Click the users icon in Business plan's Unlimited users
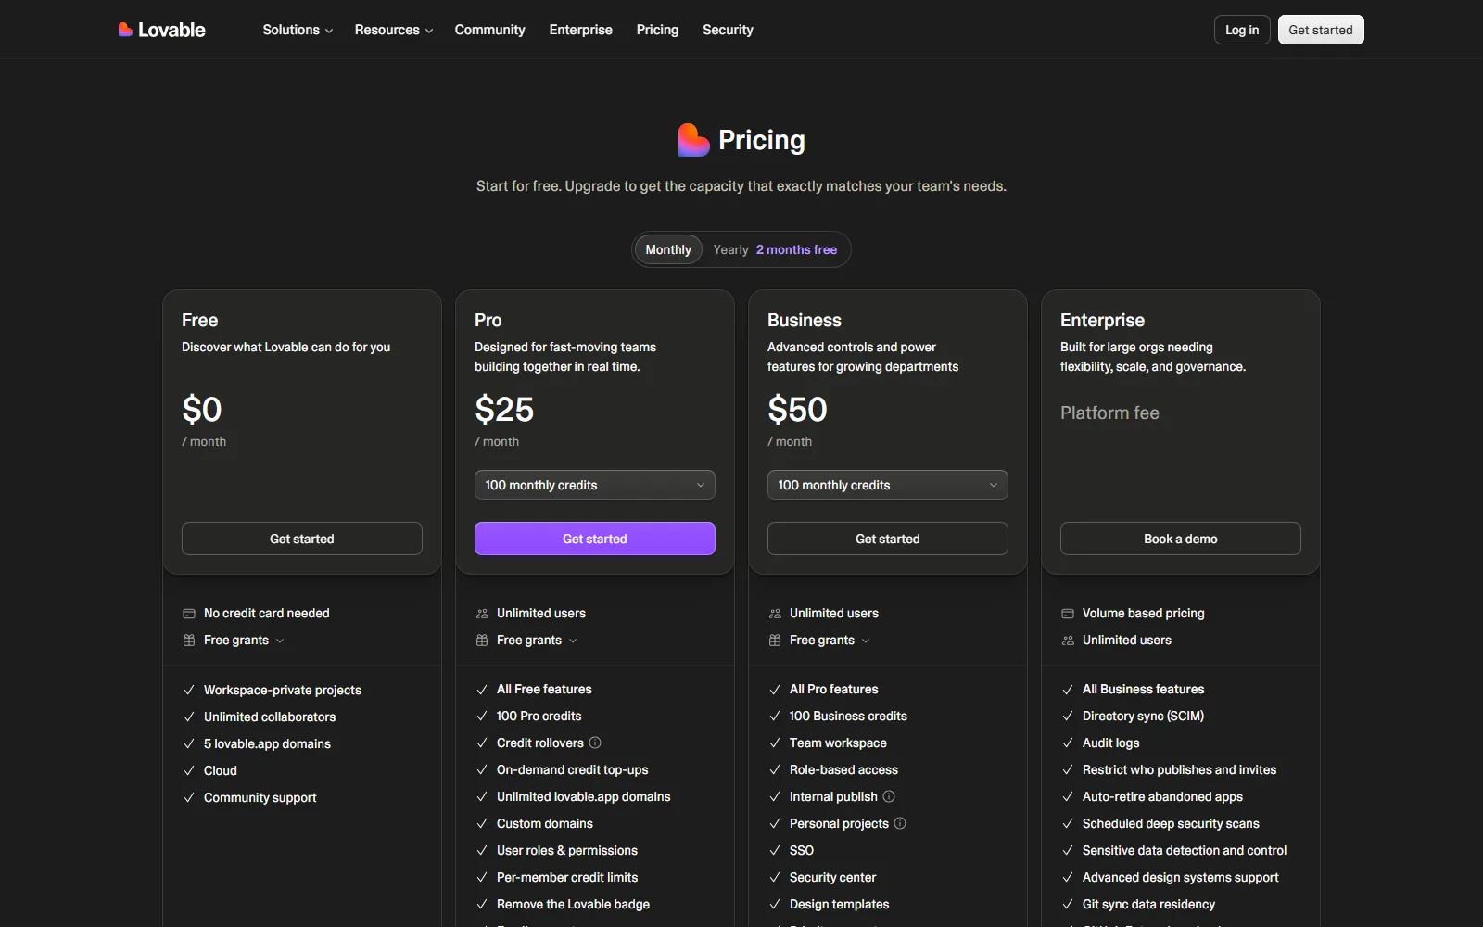The height and width of the screenshot is (927, 1483). pyautogui.click(x=775, y=614)
